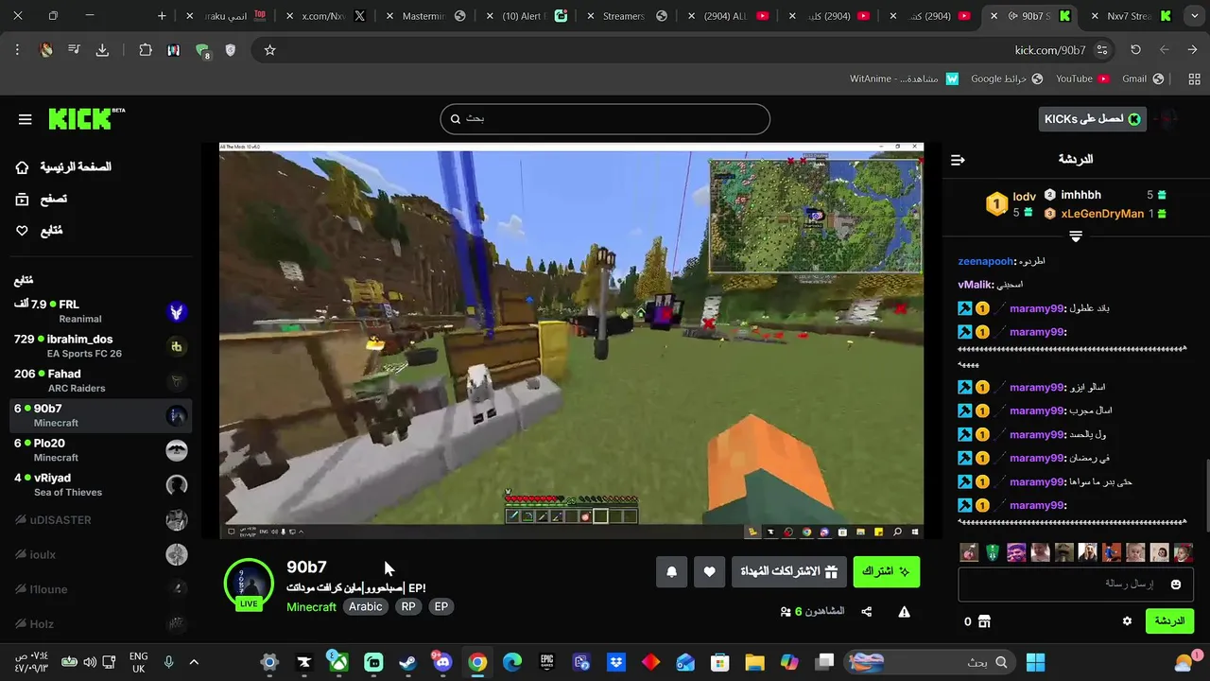This screenshot has width=1210, height=681.
Task: Click username lodv in chat leaderboard
Action: [x=1025, y=197]
